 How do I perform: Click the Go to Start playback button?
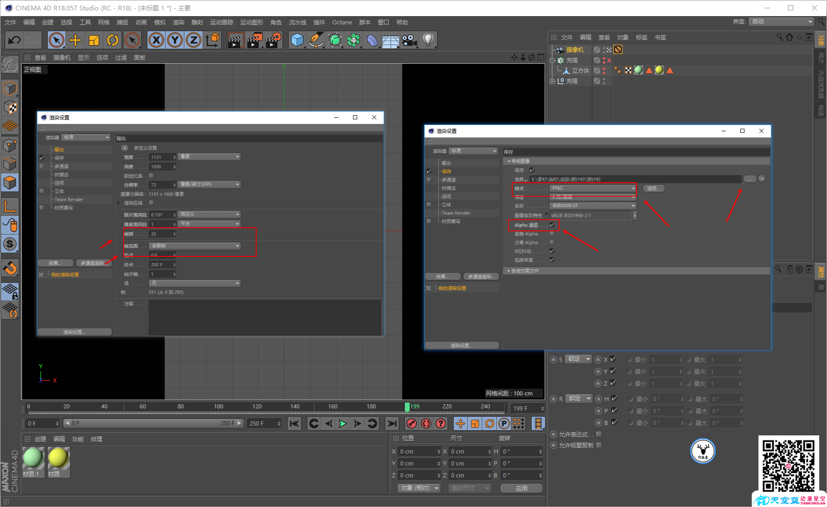point(294,423)
